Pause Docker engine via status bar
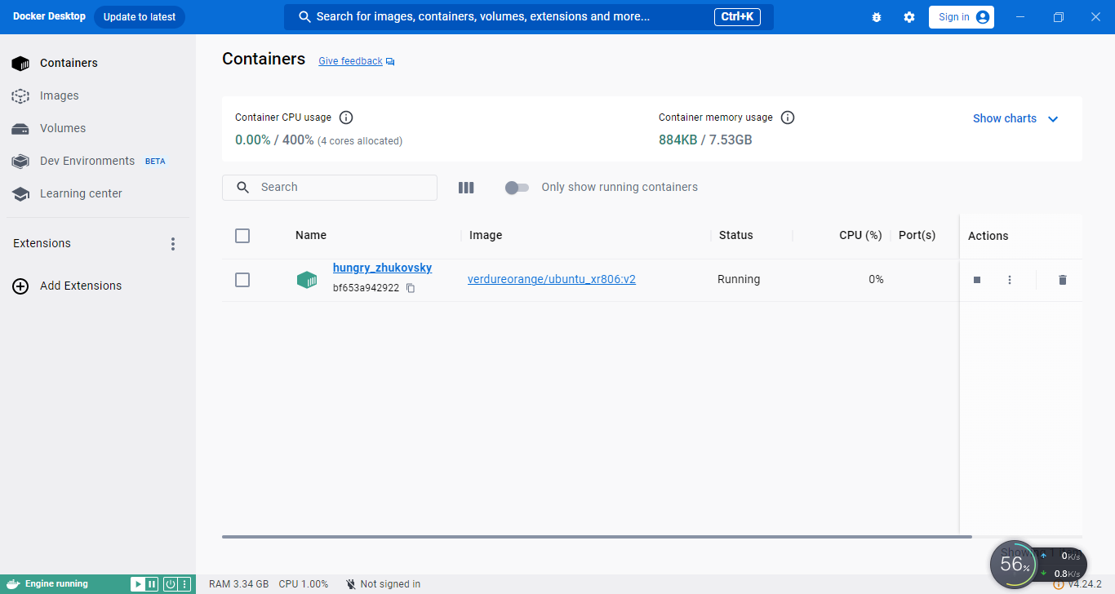Screen dimensions: 1115x594 pos(152,584)
